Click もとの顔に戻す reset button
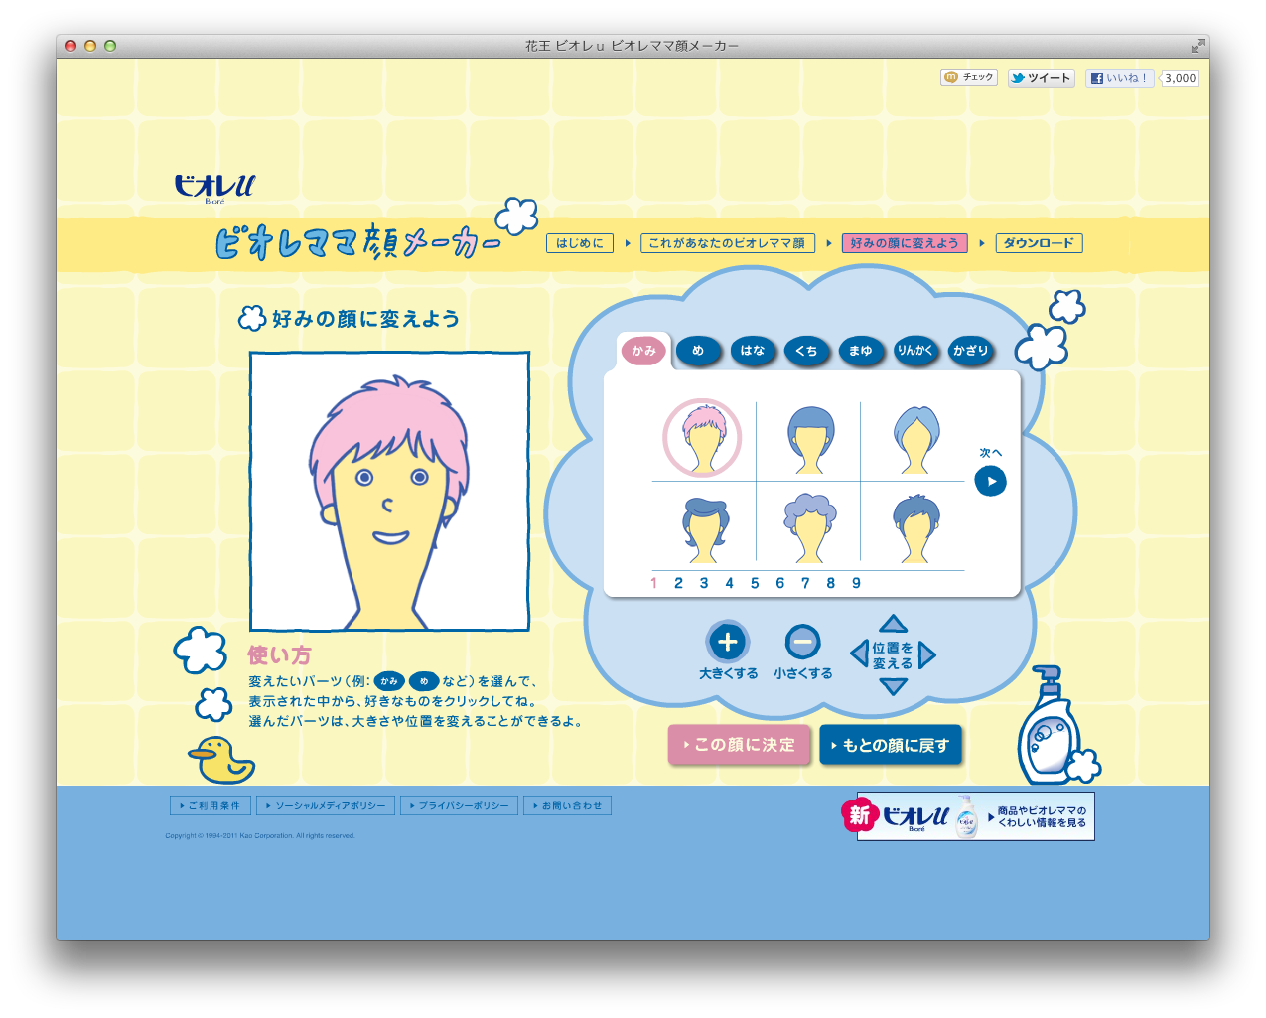 coord(891,745)
